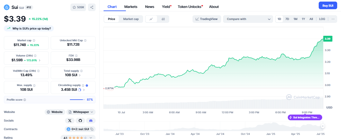This screenshot has height=139, width=341.
Task: Switch to line chart view icon
Action: (x=151, y=19)
